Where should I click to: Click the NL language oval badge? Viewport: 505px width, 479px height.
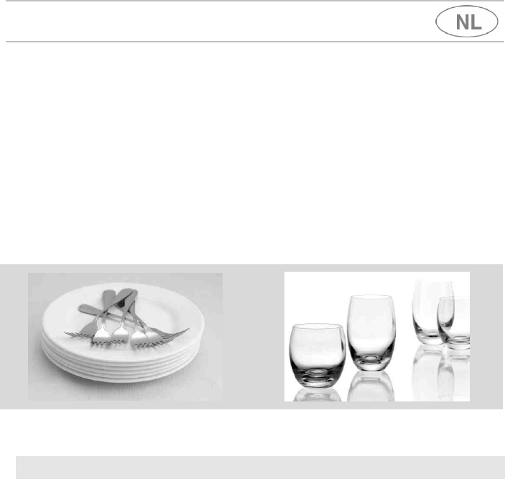coord(467,22)
